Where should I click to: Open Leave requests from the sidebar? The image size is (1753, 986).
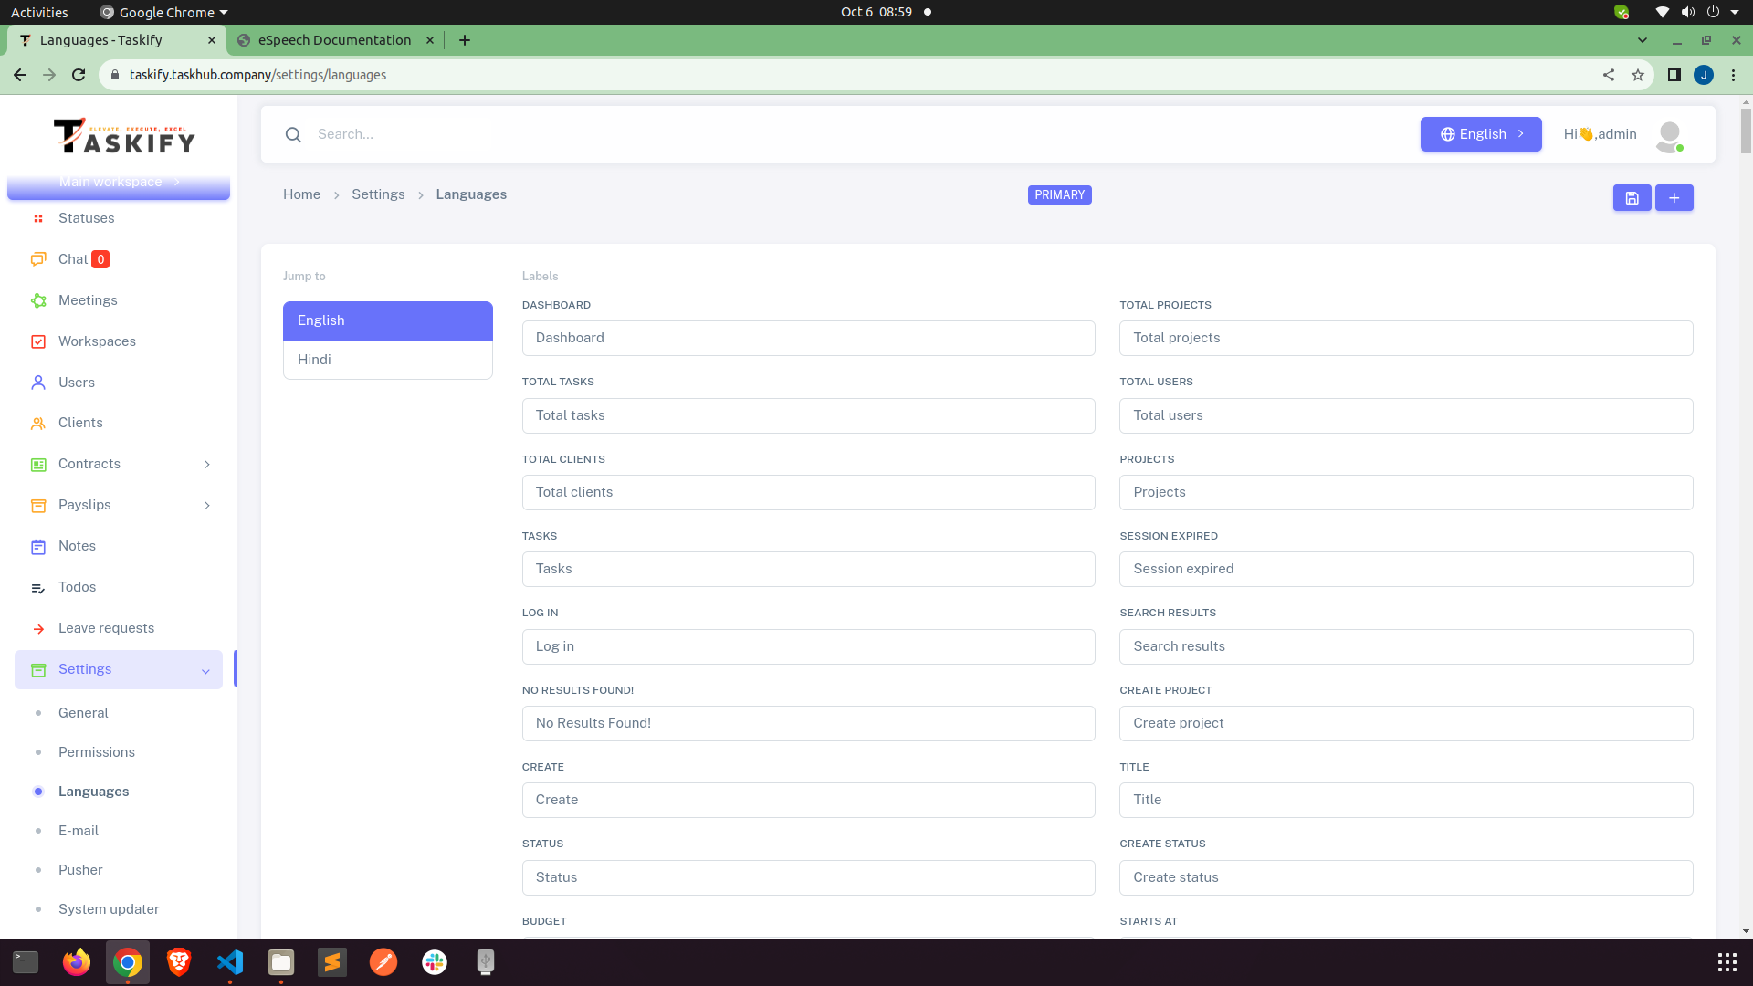coord(106,628)
